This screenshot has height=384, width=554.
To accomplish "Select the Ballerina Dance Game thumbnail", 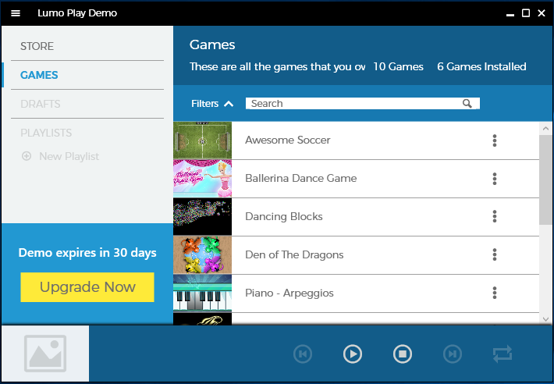I will (x=202, y=179).
